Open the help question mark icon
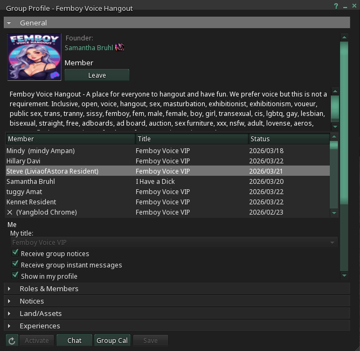This screenshot has height=351, width=360. [336, 6]
